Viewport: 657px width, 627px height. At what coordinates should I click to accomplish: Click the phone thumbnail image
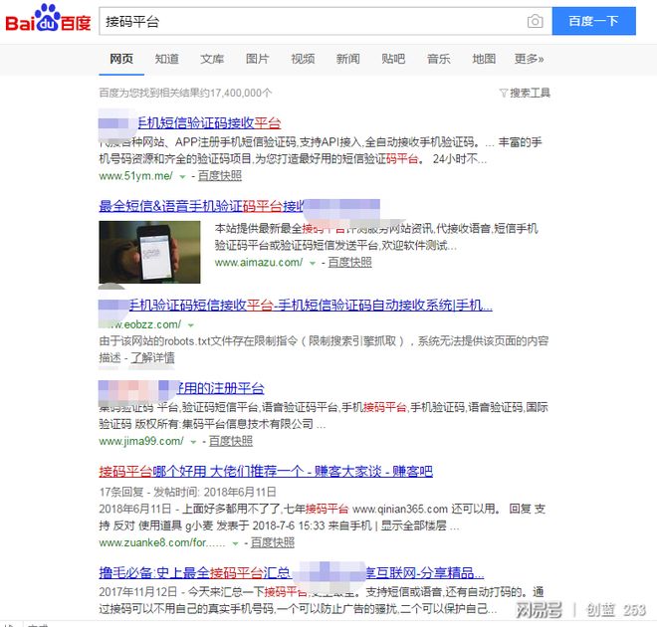(149, 252)
